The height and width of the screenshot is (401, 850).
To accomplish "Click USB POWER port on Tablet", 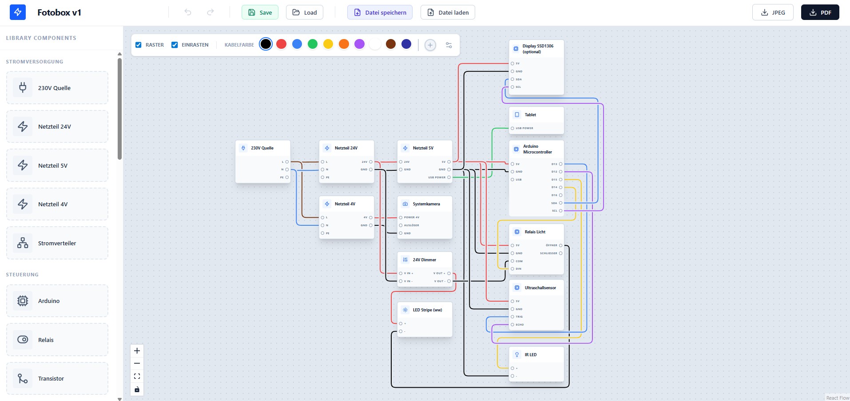I will [512, 128].
